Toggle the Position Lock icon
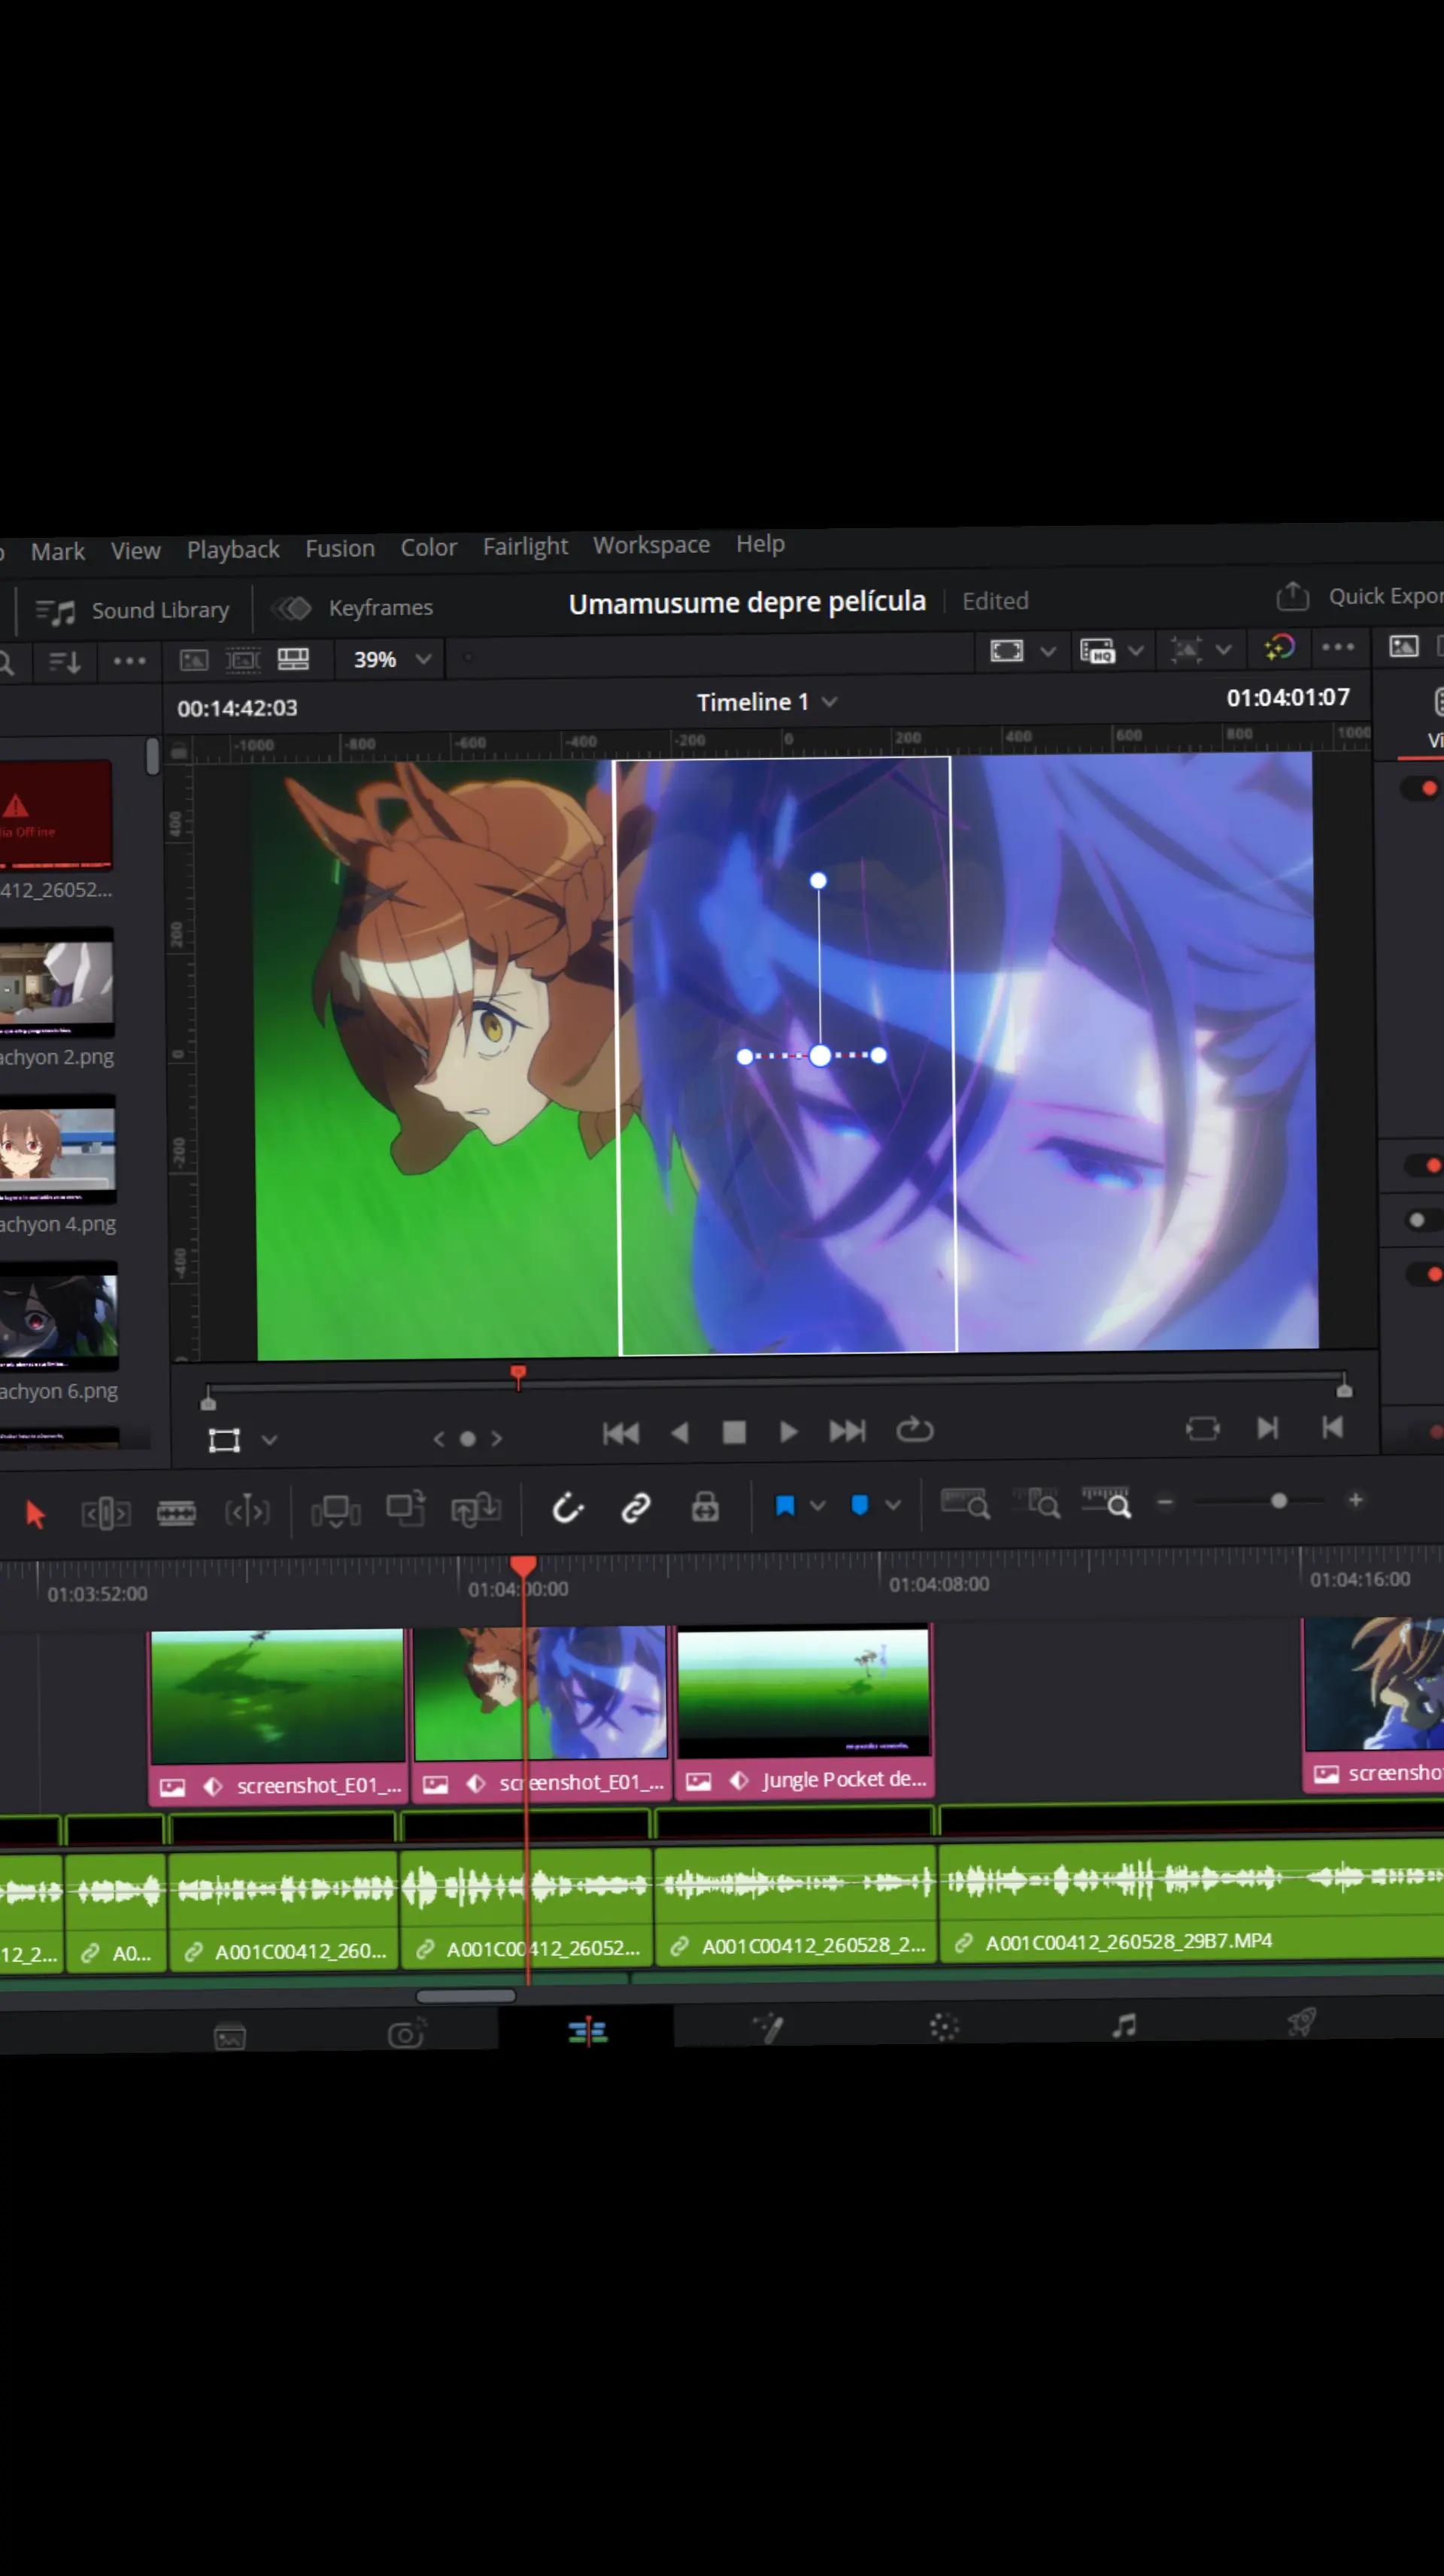Viewport: 1444px width, 2576px height. click(x=705, y=1506)
